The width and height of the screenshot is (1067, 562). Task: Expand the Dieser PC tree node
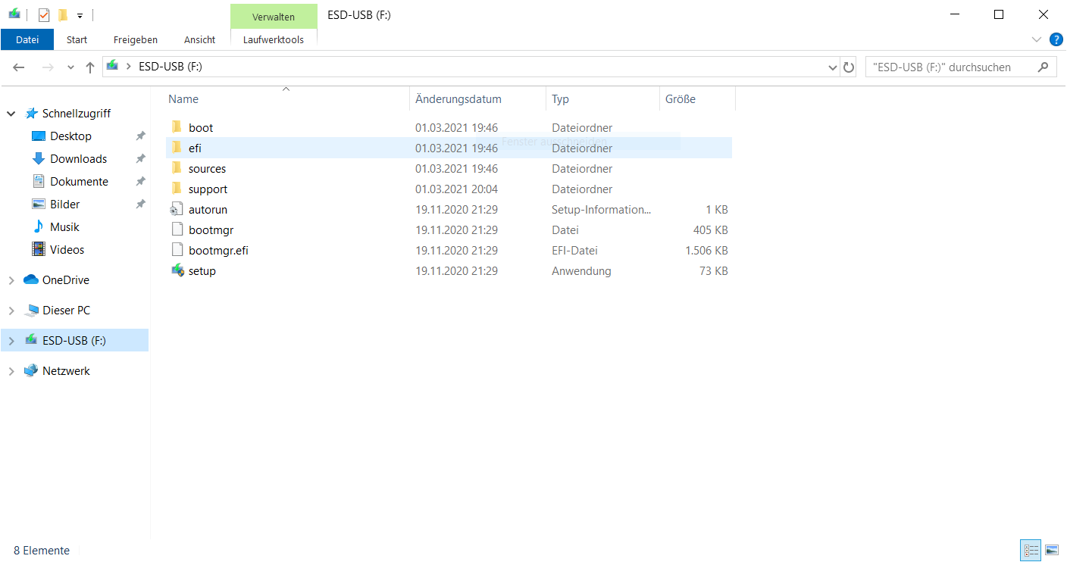[11, 311]
